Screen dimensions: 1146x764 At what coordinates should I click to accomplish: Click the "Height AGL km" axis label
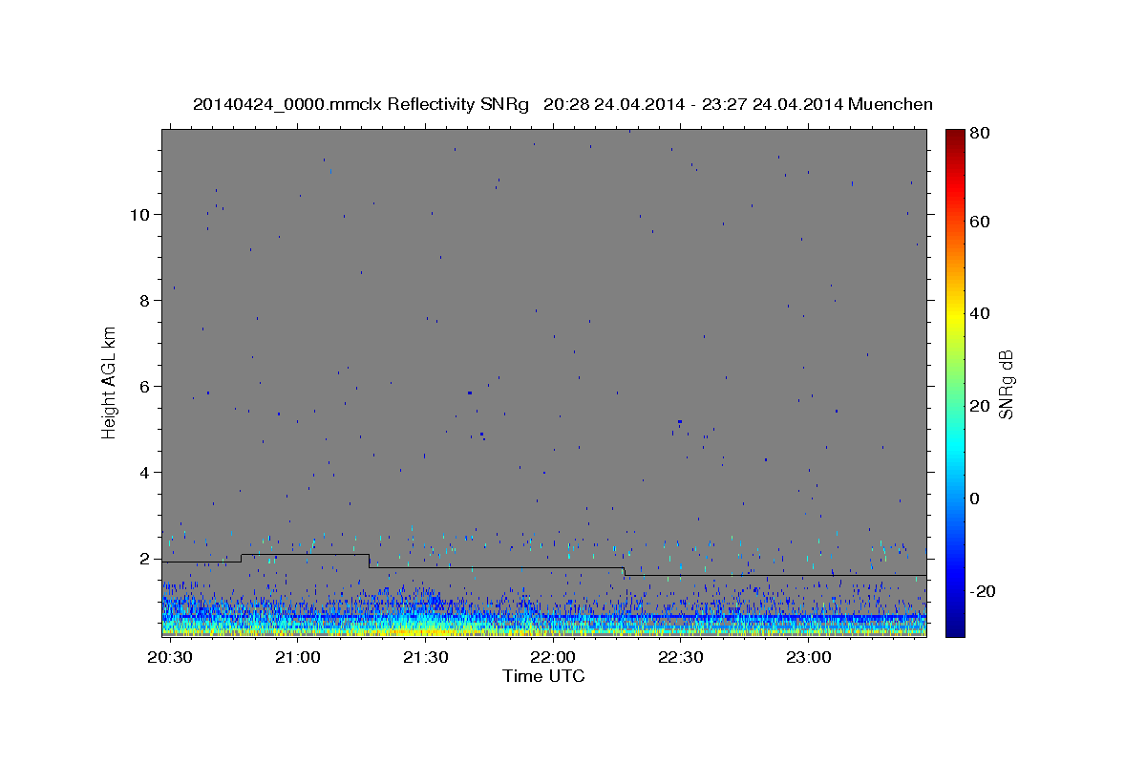pos(110,382)
